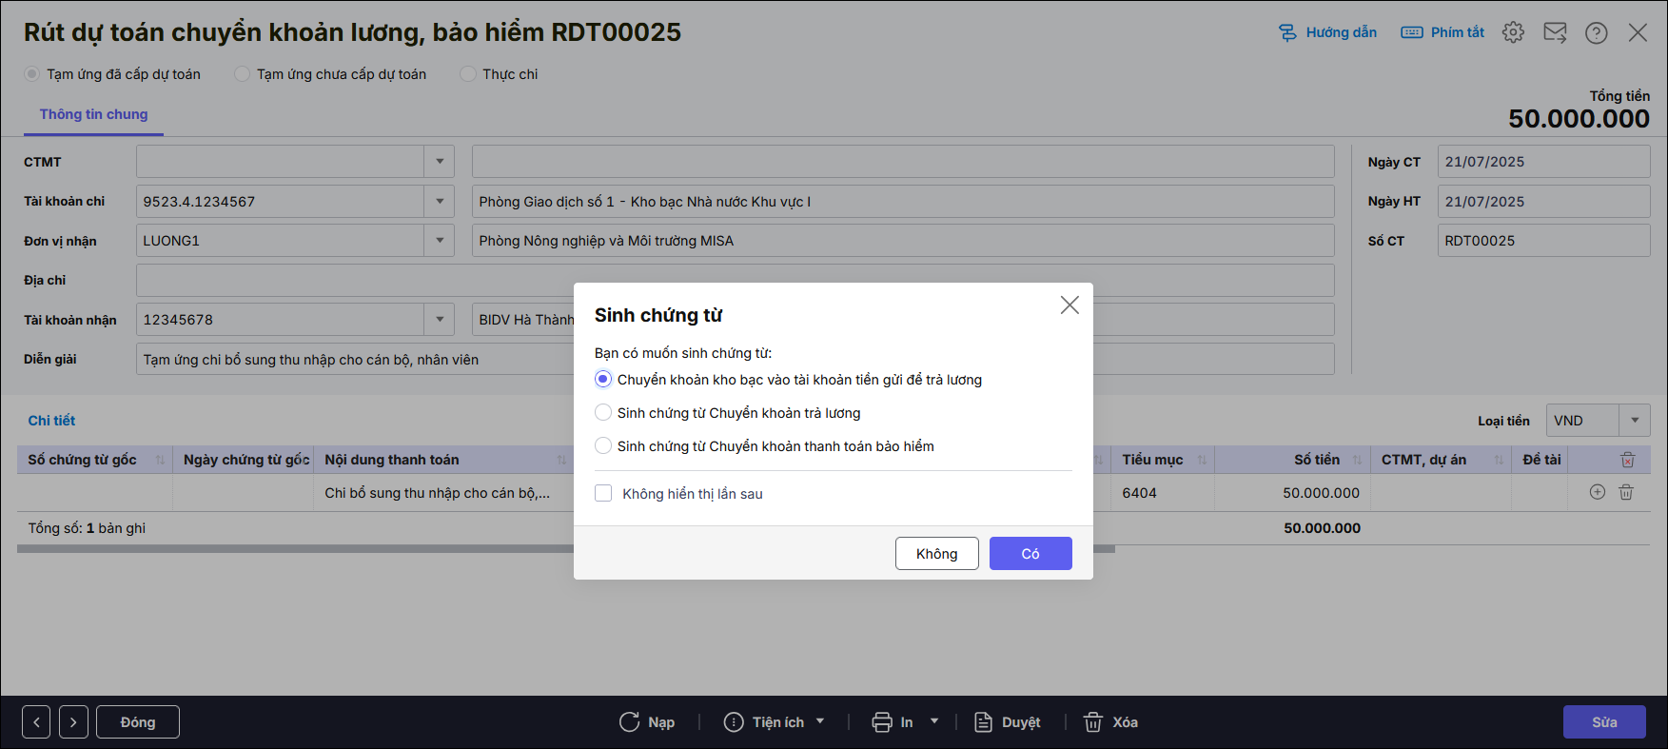Viewport: 1668px width, 749px height.
Task: Click the Có confirm button
Action: coord(1030,554)
